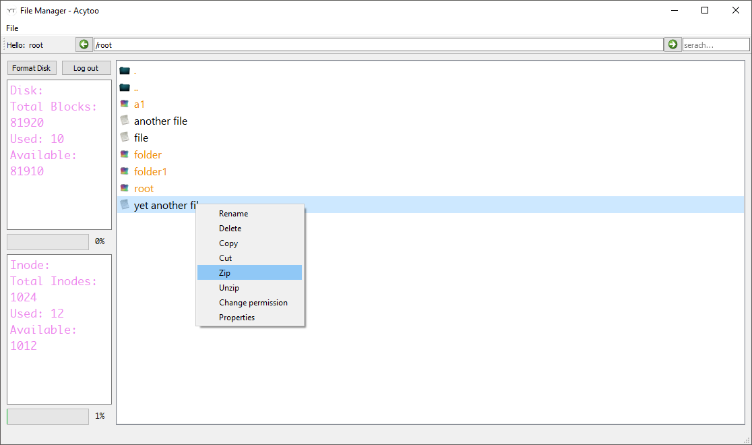Click the file icon beside 'yet another file'

(125, 205)
